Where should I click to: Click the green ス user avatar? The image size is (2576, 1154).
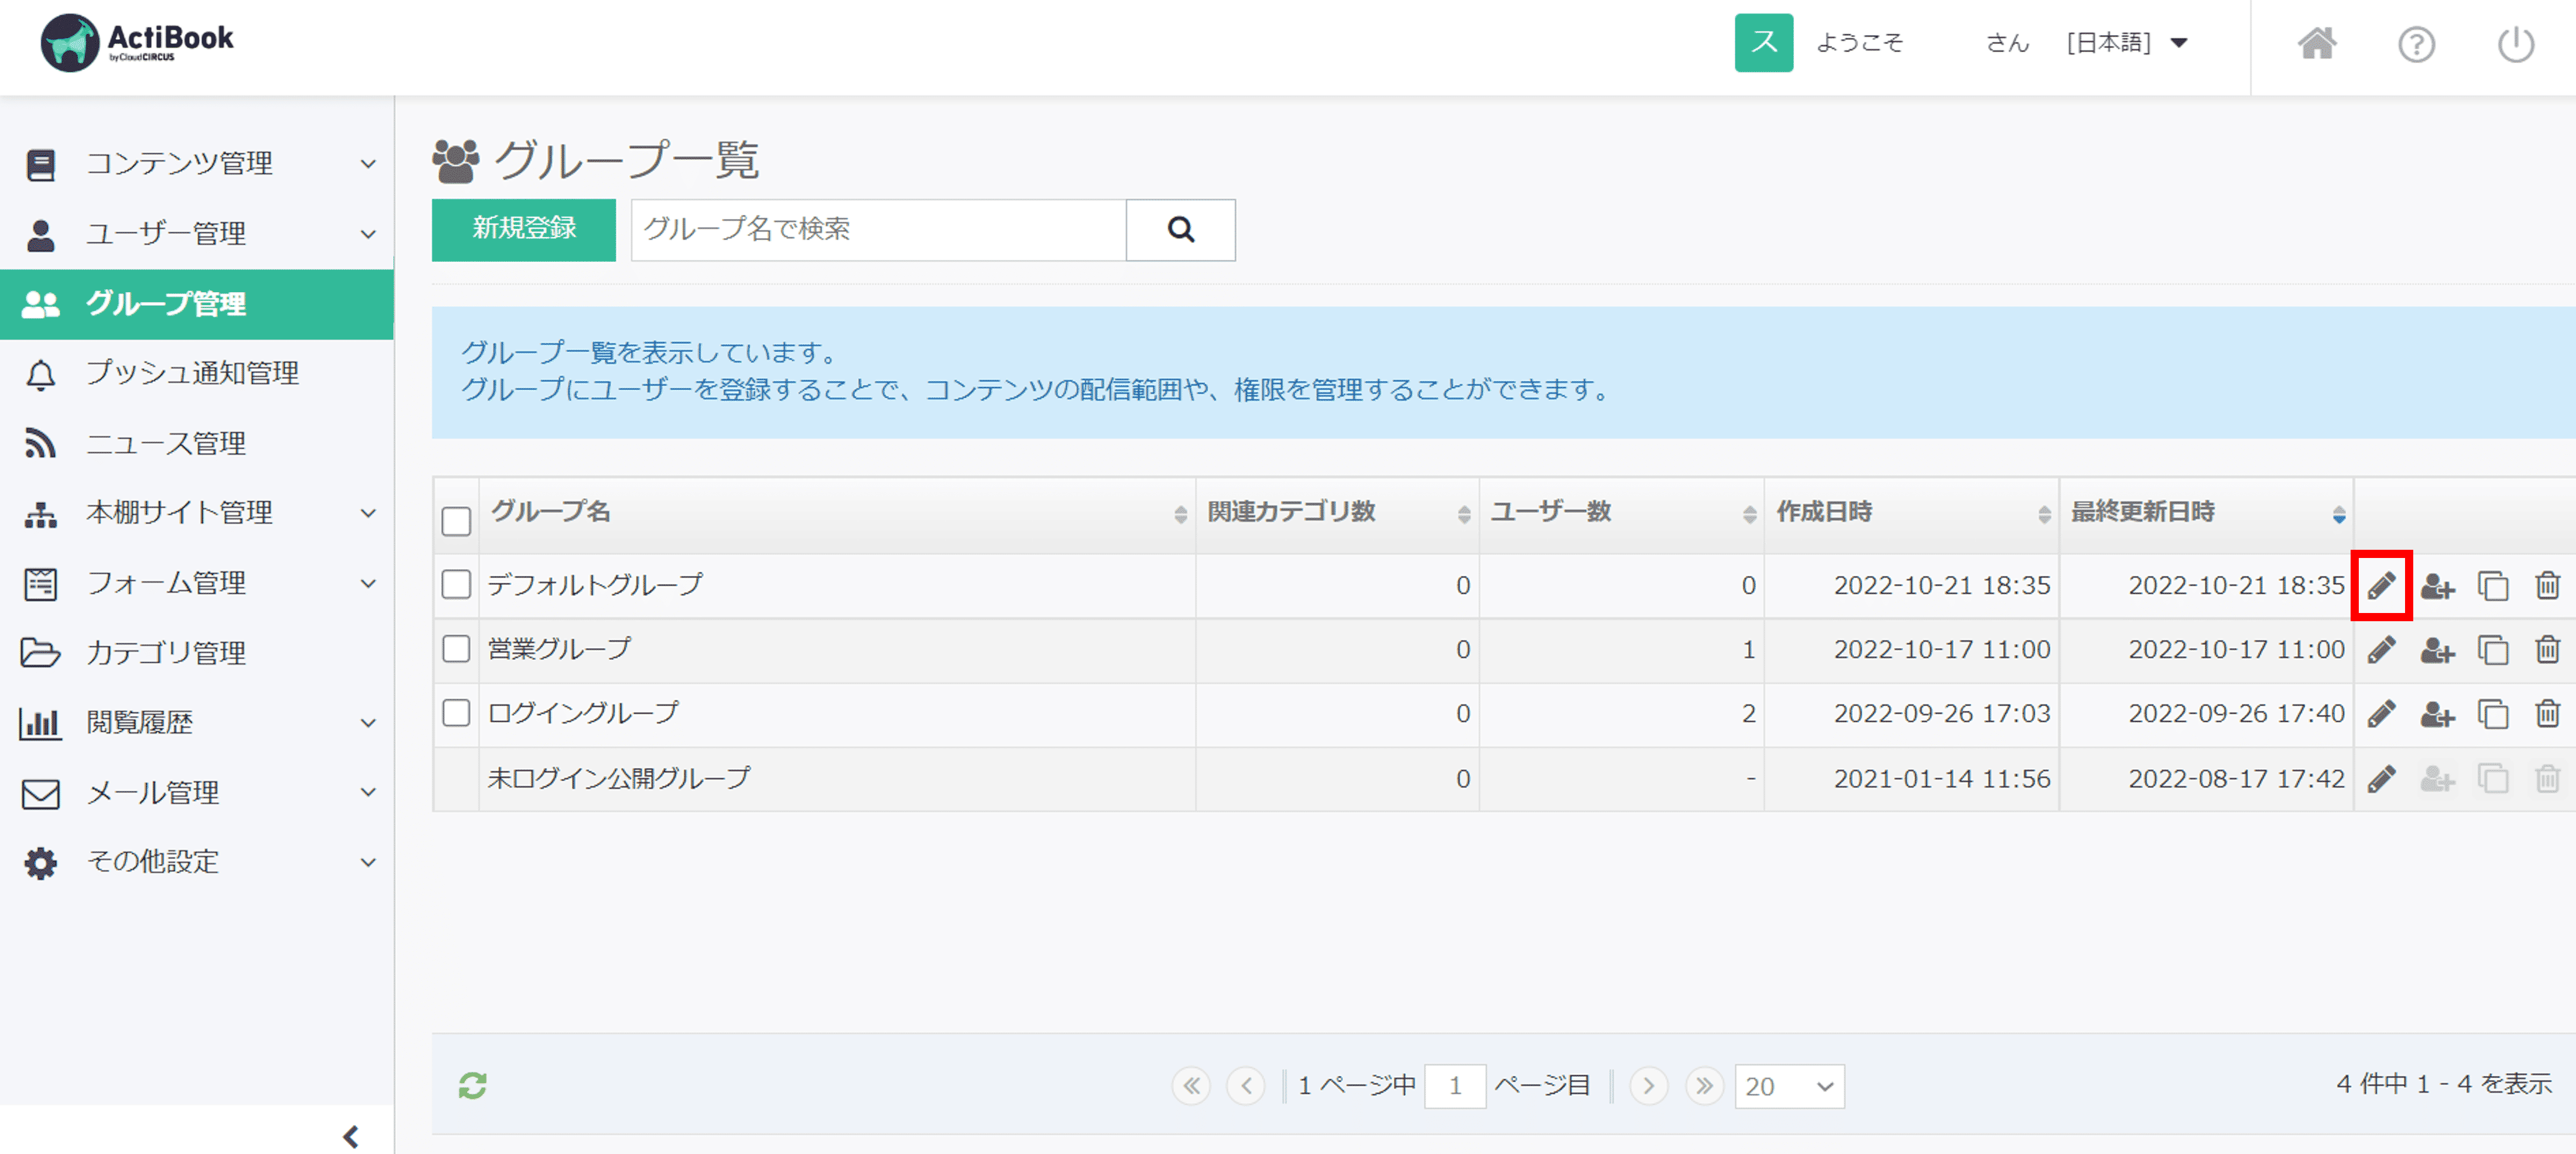pyautogui.click(x=1763, y=43)
